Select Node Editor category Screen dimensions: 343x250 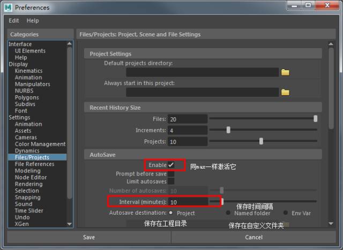pos(31,177)
